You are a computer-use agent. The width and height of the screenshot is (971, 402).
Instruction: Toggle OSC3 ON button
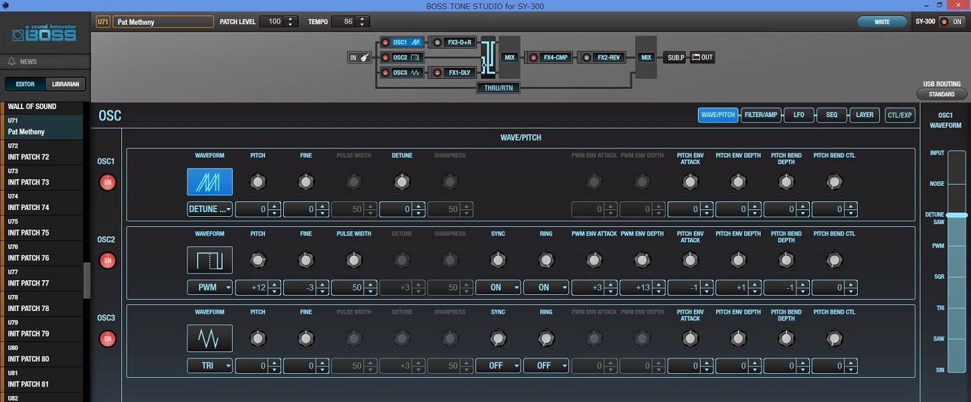[107, 339]
